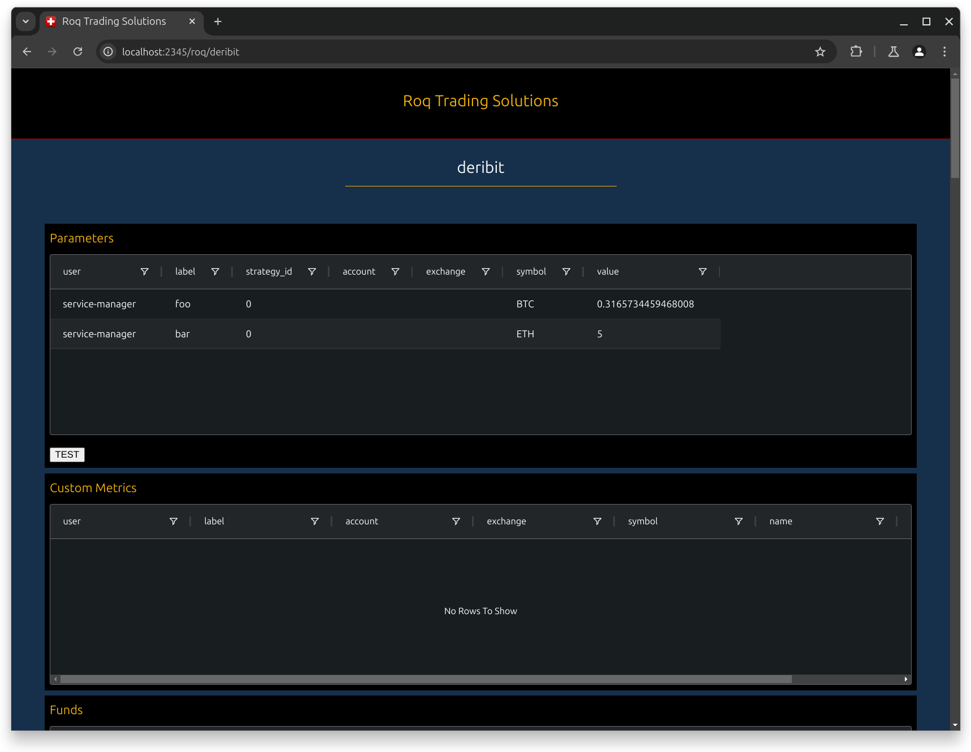Bookmark this page with the star icon
Screen dimensions: 971x752
point(820,52)
